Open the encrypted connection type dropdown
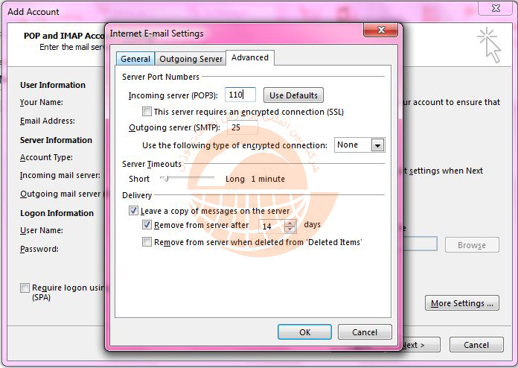The width and height of the screenshot is (518, 368). point(377,145)
